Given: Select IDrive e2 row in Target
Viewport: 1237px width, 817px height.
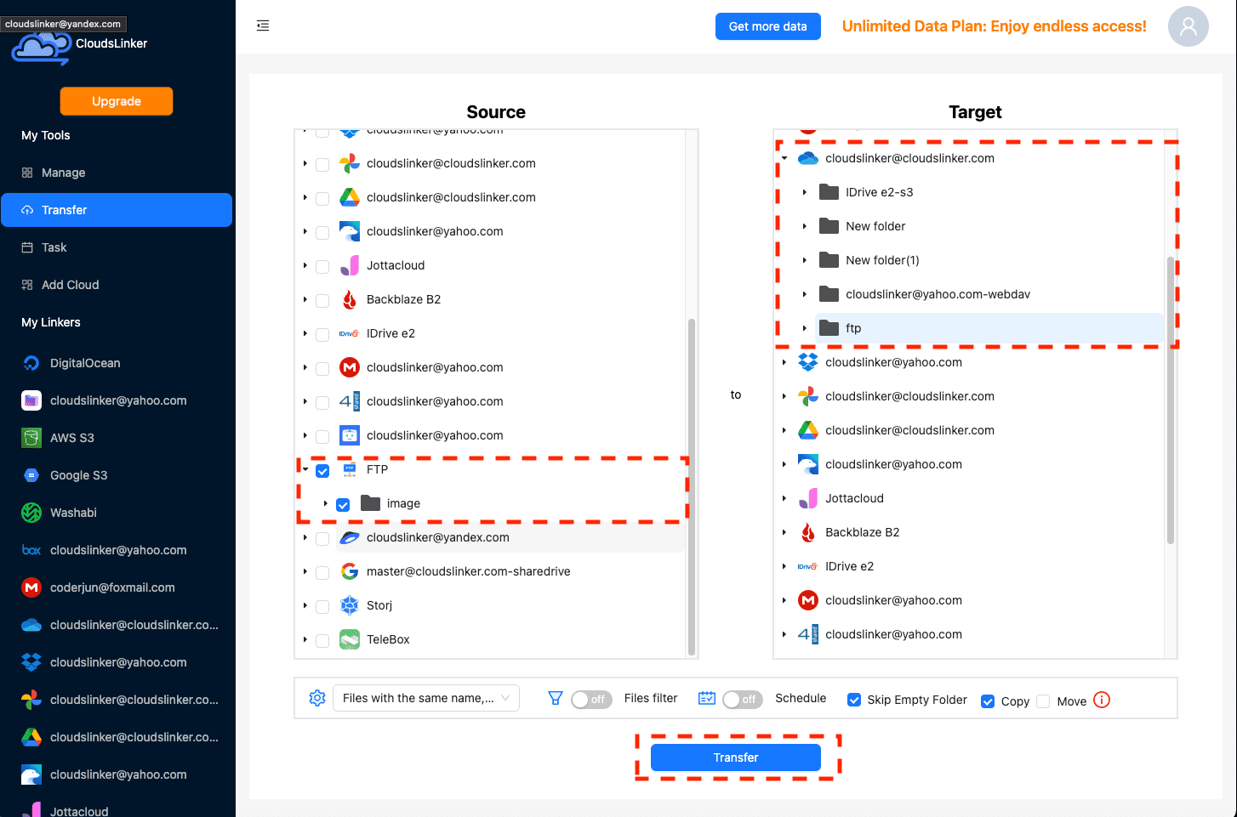Looking at the screenshot, I should tap(849, 566).
